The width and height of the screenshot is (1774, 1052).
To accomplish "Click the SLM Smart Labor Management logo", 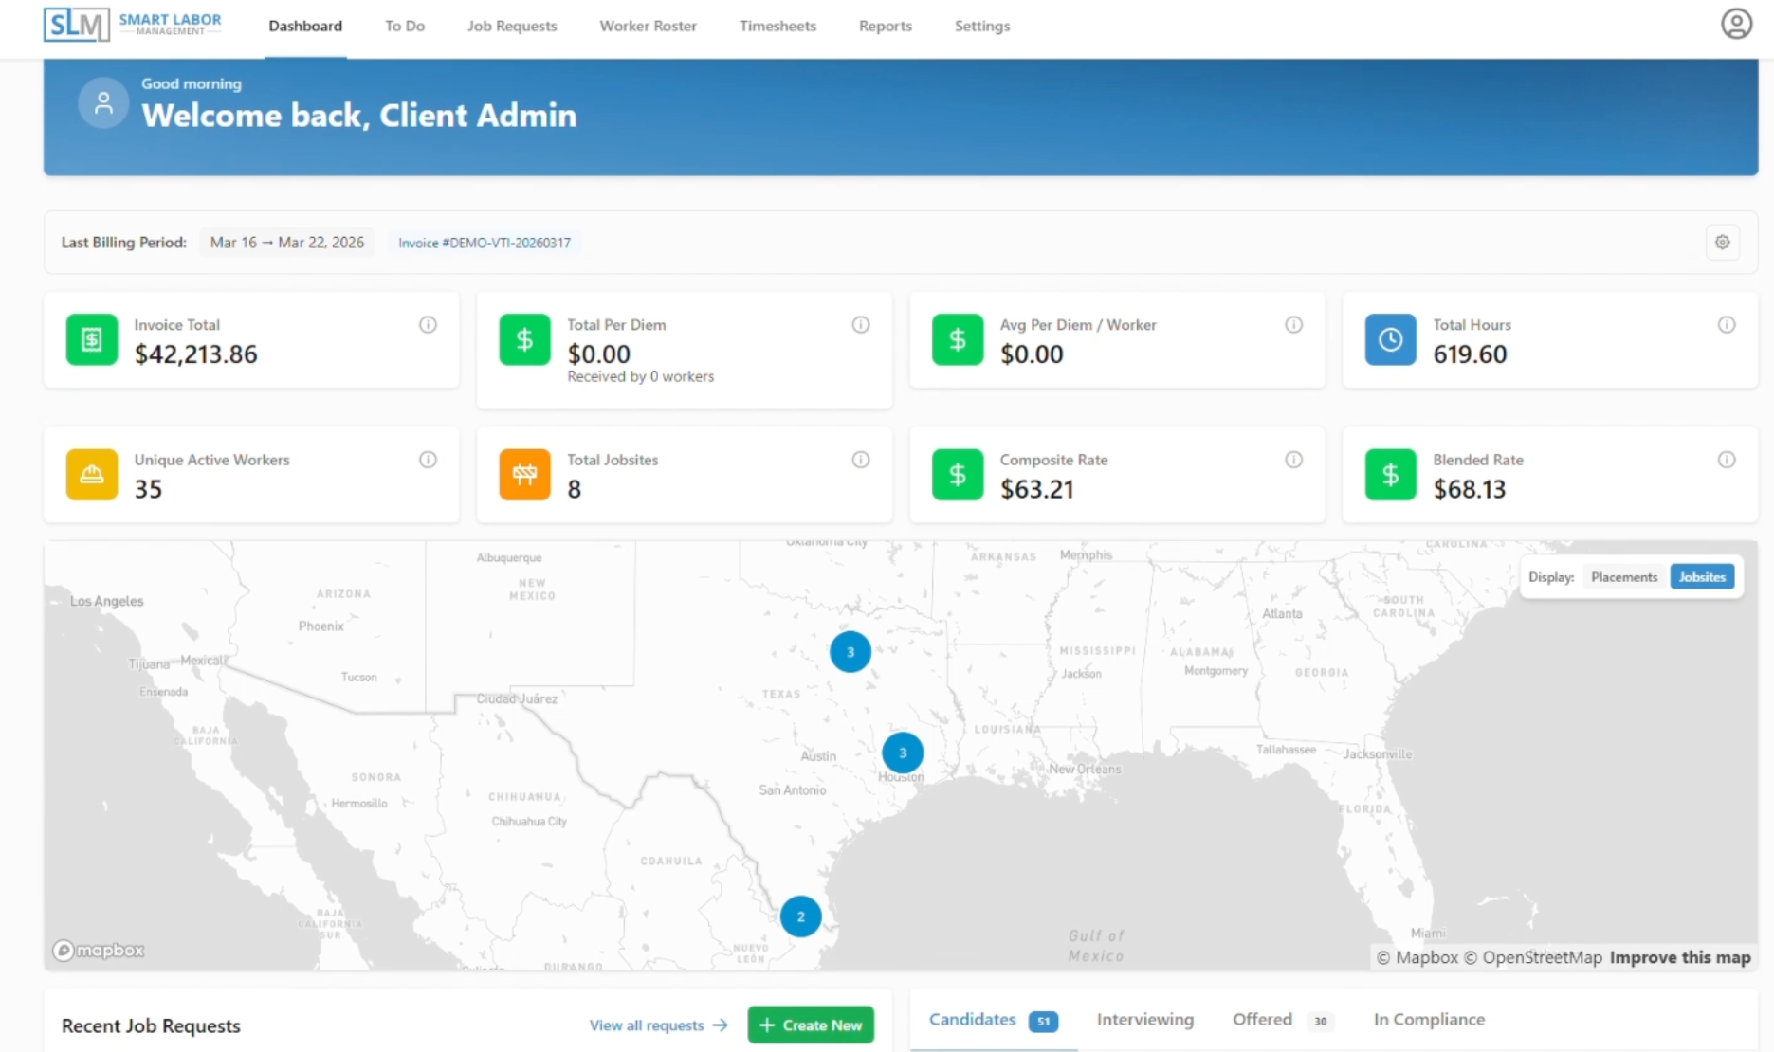I will click(133, 25).
